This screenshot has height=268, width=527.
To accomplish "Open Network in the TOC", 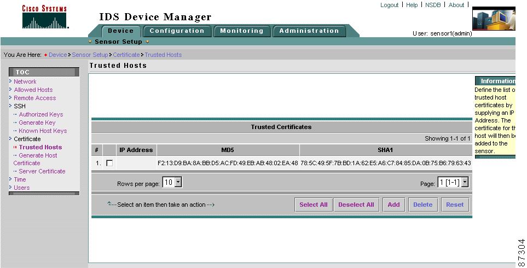I will click(x=25, y=81).
